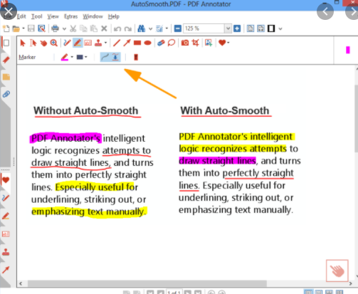358x294 pixels.
Task: Click the Find binoculars icon
Action: tap(142, 28)
